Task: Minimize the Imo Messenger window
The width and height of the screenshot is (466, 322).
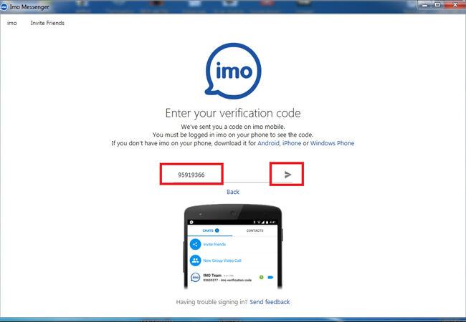Action: 424,5
